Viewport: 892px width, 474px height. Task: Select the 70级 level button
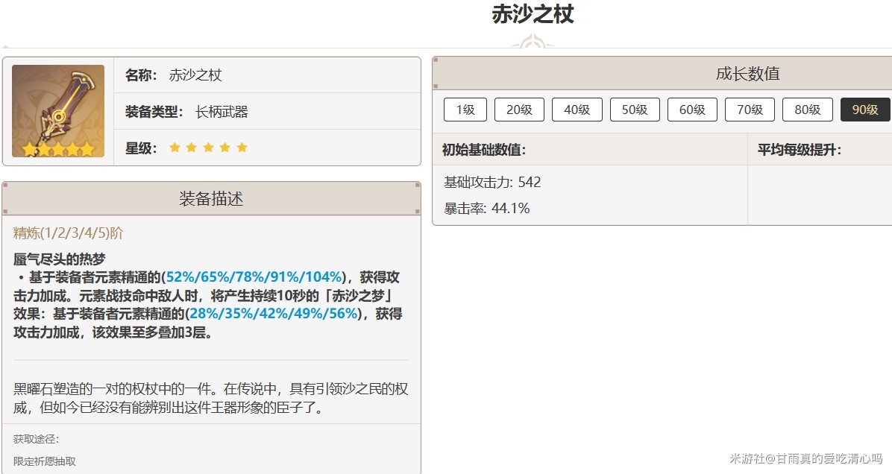750,110
